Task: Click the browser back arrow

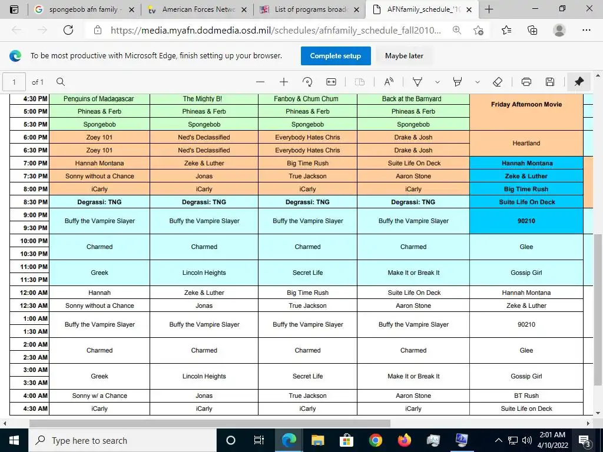Action: pyautogui.click(x=16, y=30)
